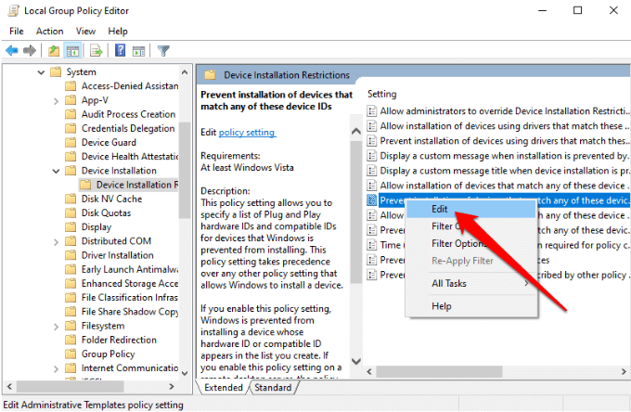Choose Filter Options in the context menu
The width and height of the screenshot is (631, 412).
pos(471,243)
